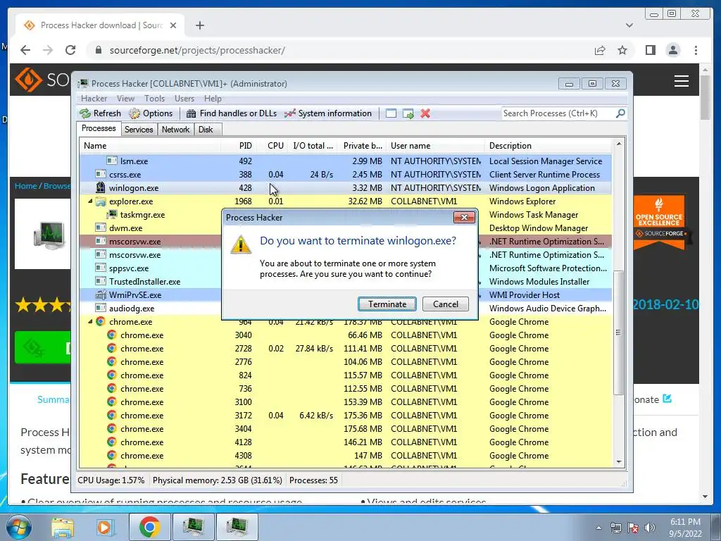Collapse the parent chrome.exe tree node
The image size is (721, 541).
pos(90,322)
